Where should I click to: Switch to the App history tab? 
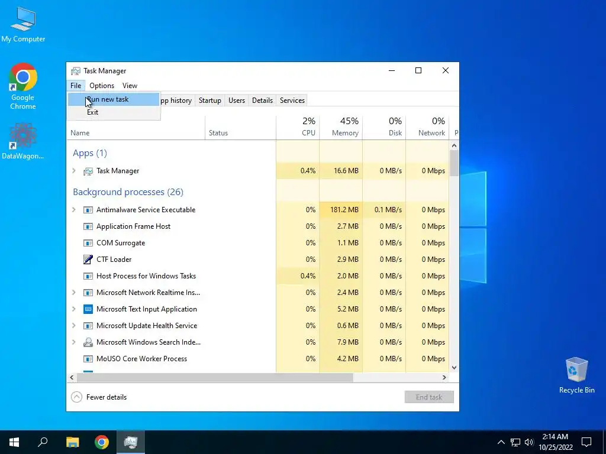point(176,100)
